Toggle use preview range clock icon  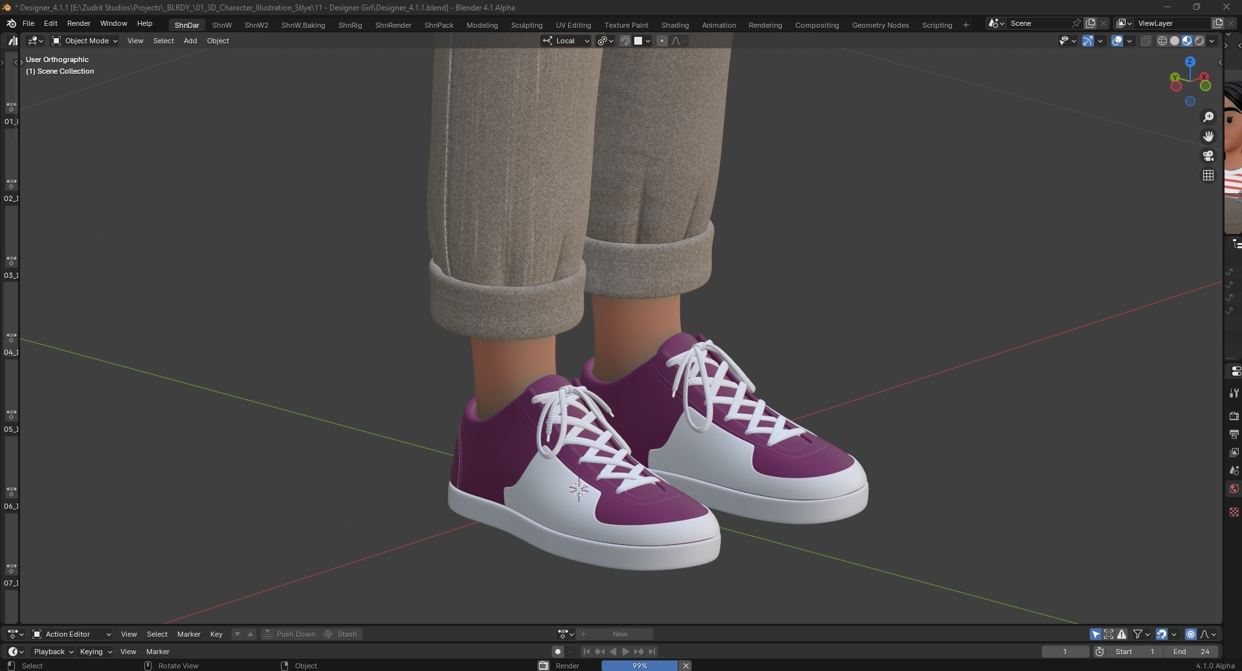(1100, 652)
